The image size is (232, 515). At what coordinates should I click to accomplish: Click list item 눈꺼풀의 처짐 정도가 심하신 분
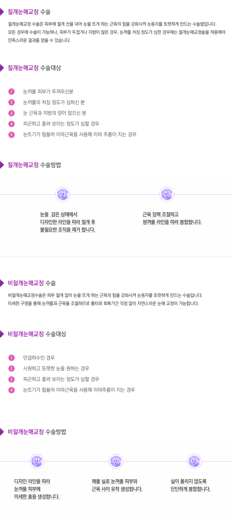pyautogui.click(x=54, y=102)
